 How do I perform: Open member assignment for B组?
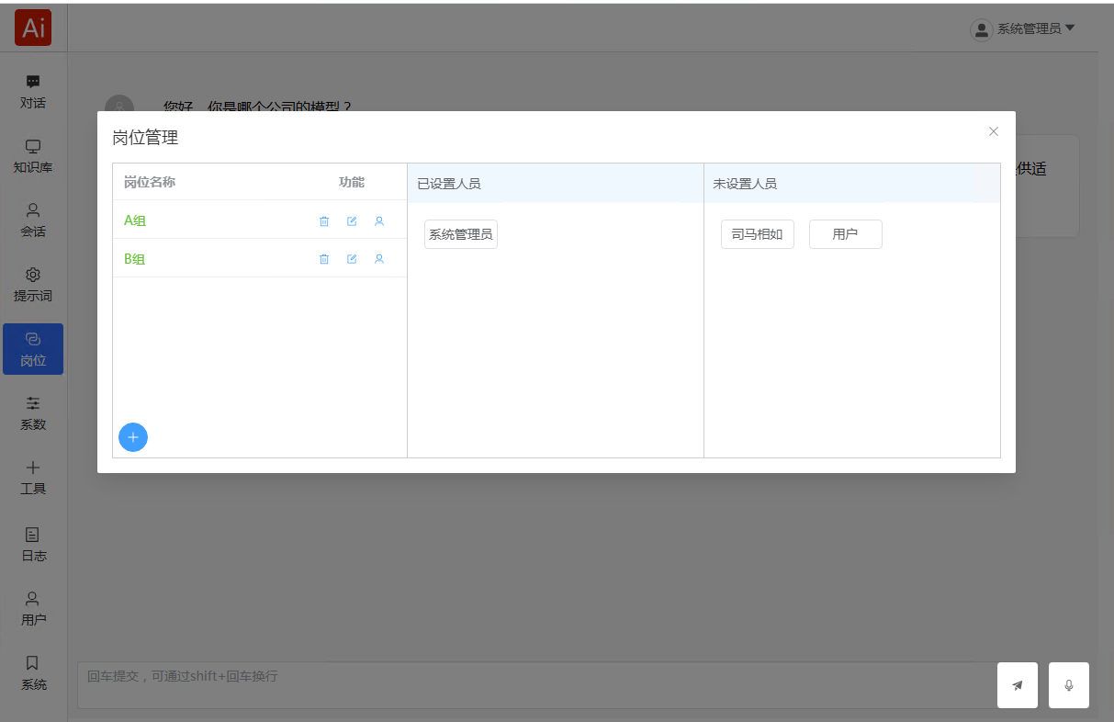click(379, 260)
